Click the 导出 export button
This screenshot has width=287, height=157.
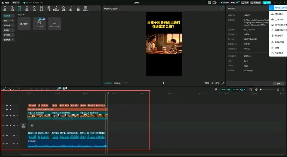click(x=267, y=3)
